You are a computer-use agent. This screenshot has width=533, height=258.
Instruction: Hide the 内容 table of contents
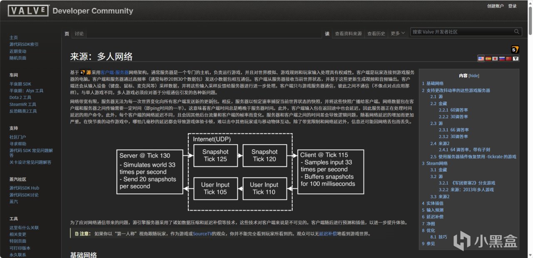pos(473,76)
